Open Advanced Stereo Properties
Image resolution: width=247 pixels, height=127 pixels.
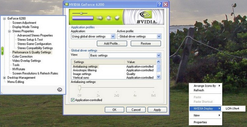(35, 36)
